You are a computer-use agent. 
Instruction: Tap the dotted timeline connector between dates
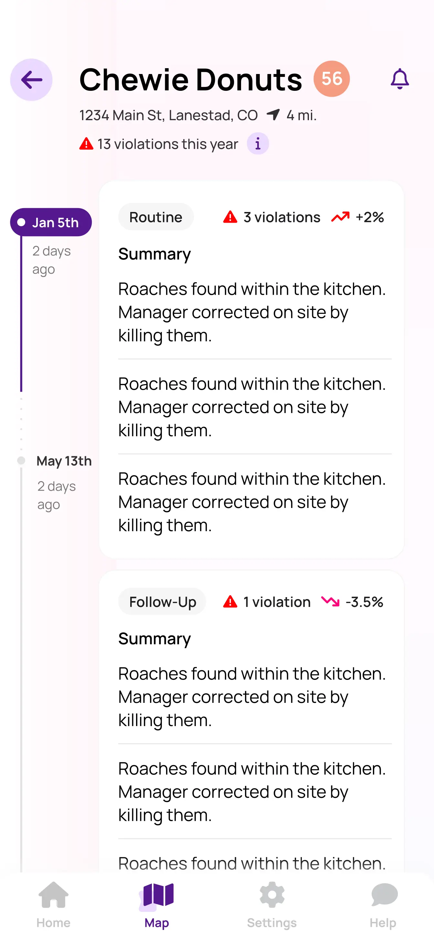pyautogui.click(x=21, y=424)
